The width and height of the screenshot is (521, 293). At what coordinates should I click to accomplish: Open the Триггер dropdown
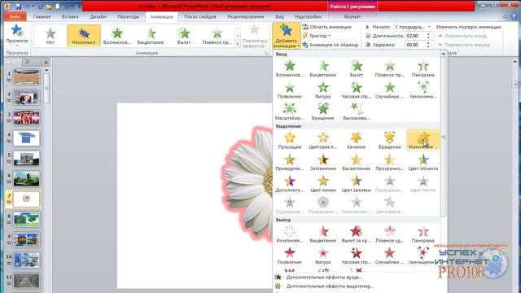pos(317,36)
